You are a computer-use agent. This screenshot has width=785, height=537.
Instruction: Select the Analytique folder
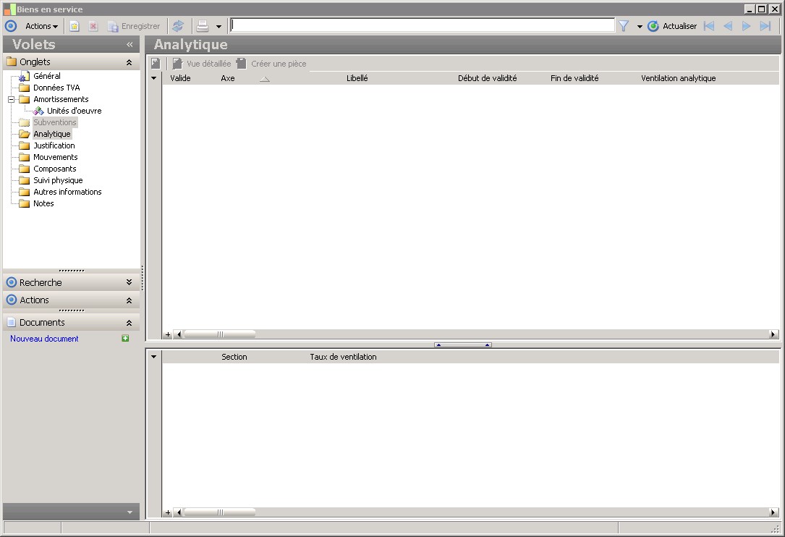pos(52,134)
